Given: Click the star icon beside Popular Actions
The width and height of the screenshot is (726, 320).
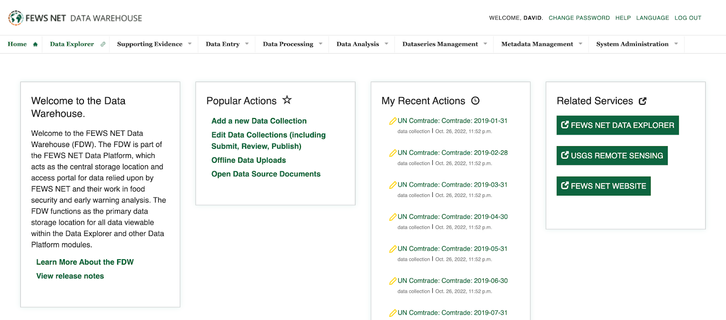Looking at the screenshot, I should (x=287, y=100).
